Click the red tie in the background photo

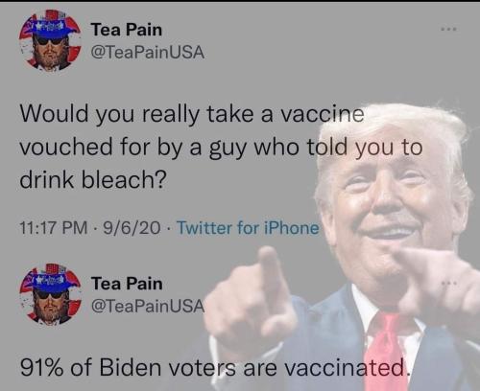382,352
